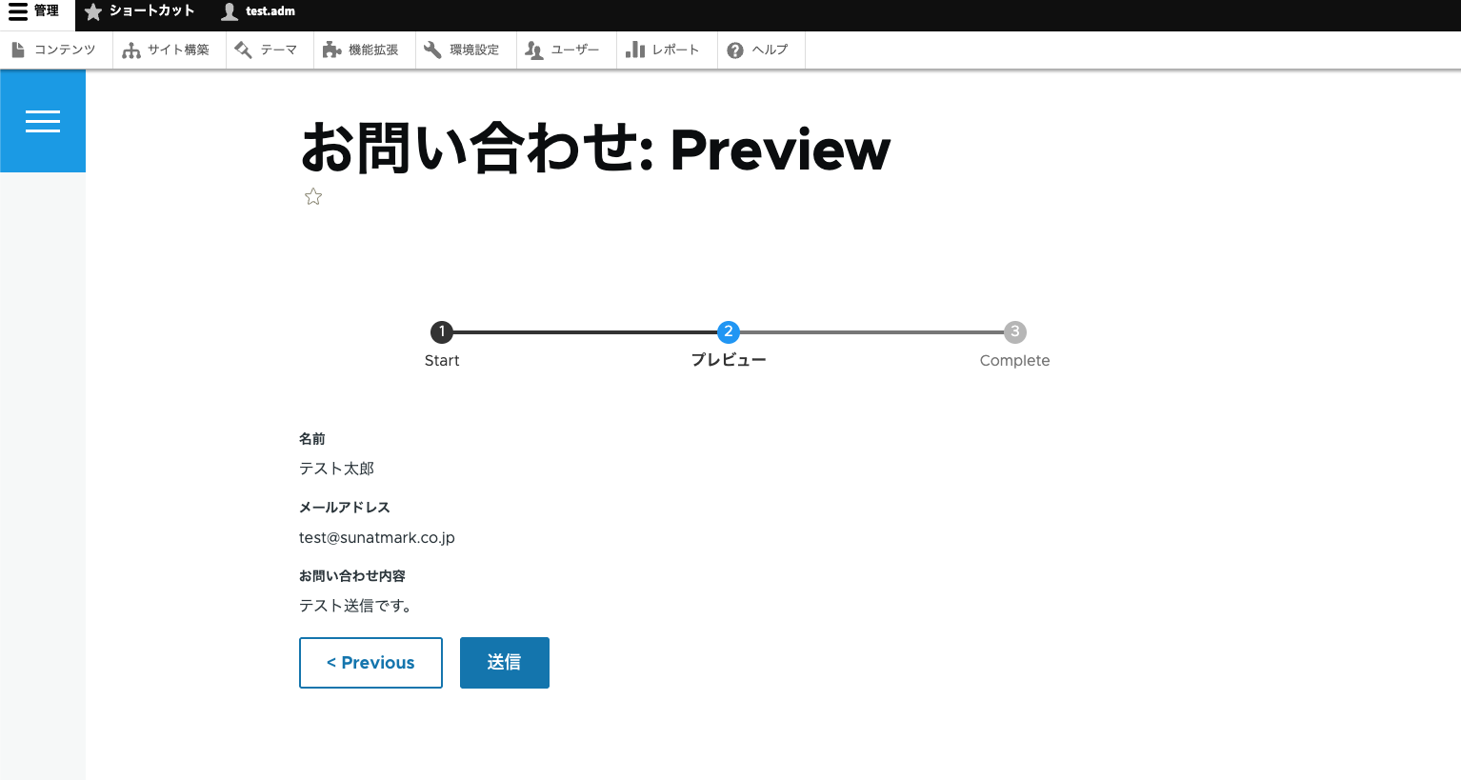Viewport: 1461px width, 780px height.
Task: Open the blue hamburger sidebar menu
Action: [43, 121]
